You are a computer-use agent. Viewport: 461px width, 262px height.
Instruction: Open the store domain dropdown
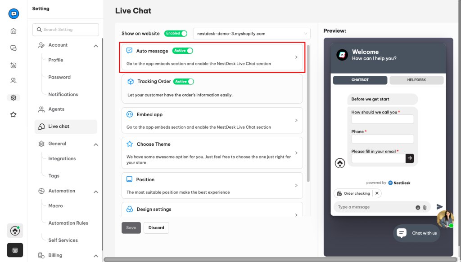coord(252,34)
